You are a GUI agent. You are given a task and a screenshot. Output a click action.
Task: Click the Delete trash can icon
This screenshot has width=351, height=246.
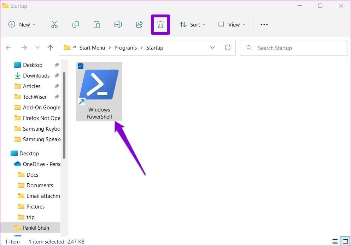pyautogui.click(x=160, y=24)
